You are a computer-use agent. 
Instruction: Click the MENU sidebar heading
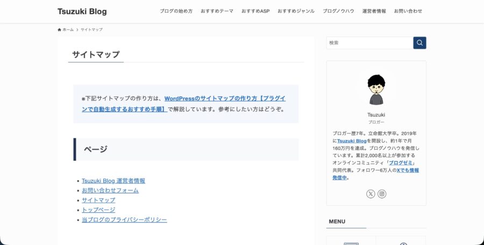(337, 221)
